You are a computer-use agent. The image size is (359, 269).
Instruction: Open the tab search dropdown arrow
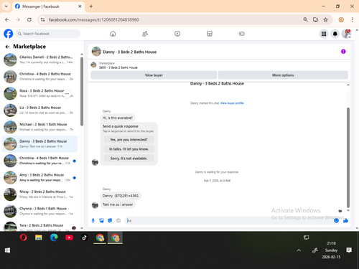(x=6, y=6)
